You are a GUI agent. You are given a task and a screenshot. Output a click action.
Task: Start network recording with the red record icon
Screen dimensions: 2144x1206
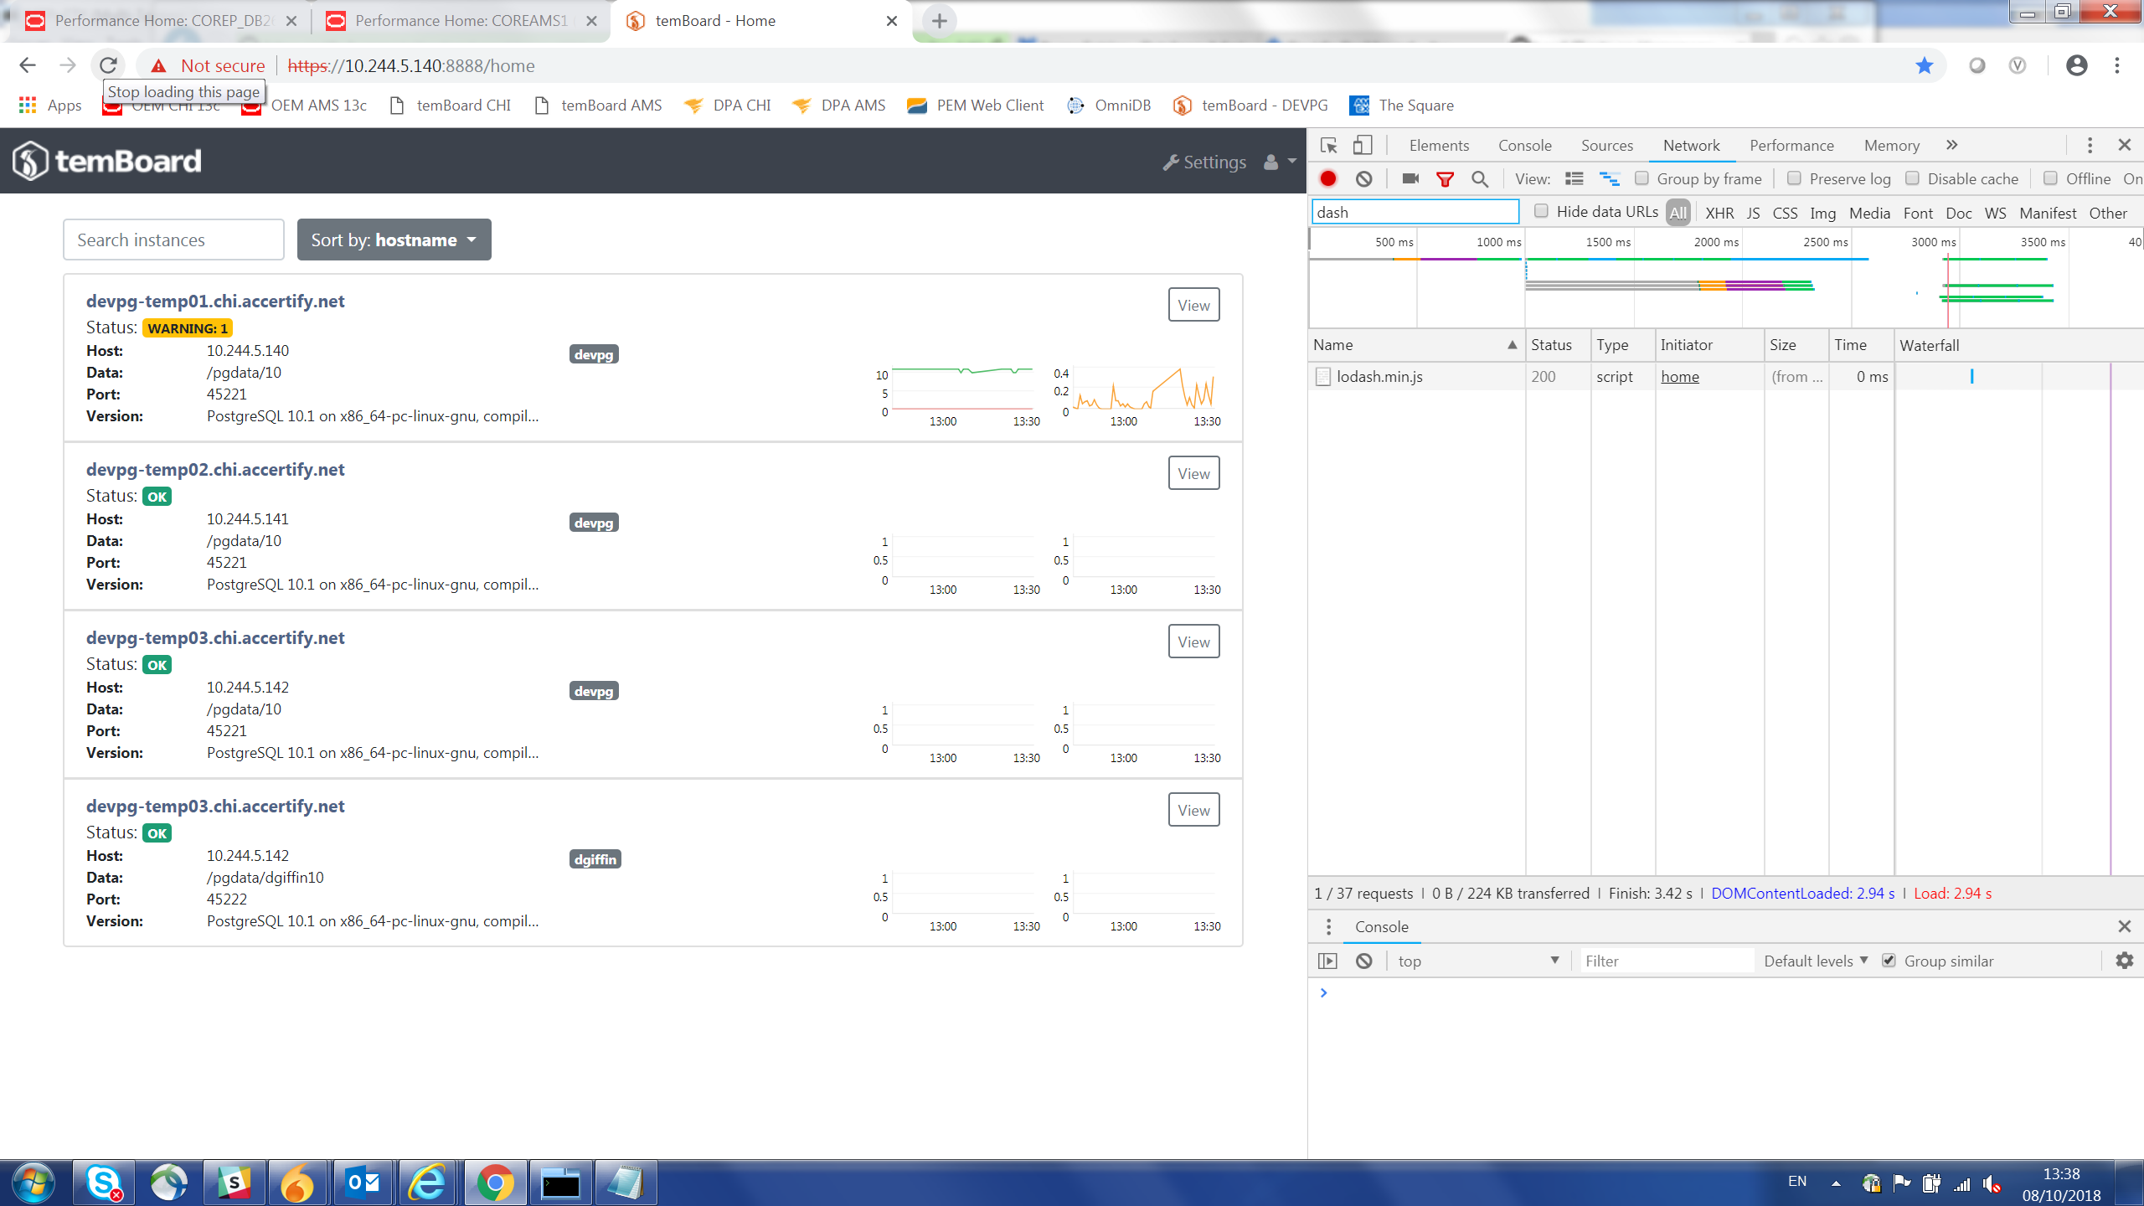[1328, 178]
